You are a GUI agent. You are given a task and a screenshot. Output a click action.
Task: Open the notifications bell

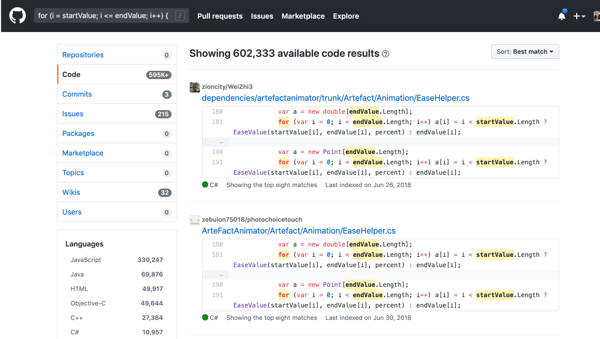click(x=562, y=16)
